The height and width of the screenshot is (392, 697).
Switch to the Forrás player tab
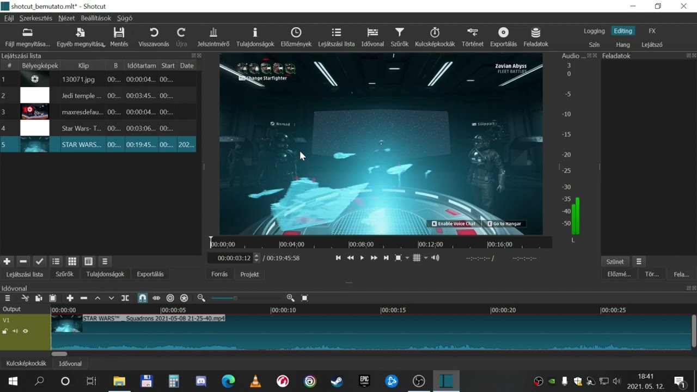click(219, 274)
